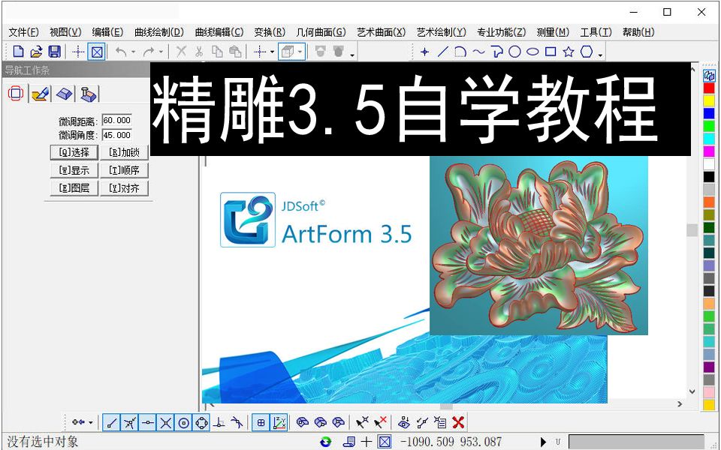This screenshot has width=721, height=450.
Task: Select the Rectangle drawing tool
Action: click(550, 52)
